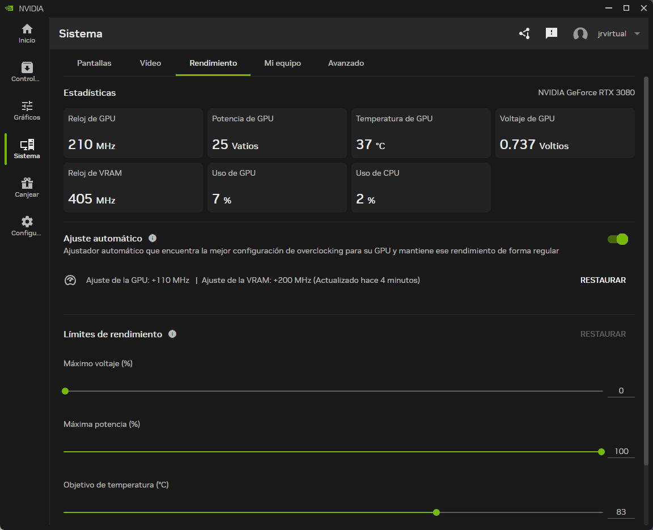The width and height of the screenshot is (653, 530).
Task: Expand the jrvirtual account dropdown arrow
Action: [x=637, y=34]
